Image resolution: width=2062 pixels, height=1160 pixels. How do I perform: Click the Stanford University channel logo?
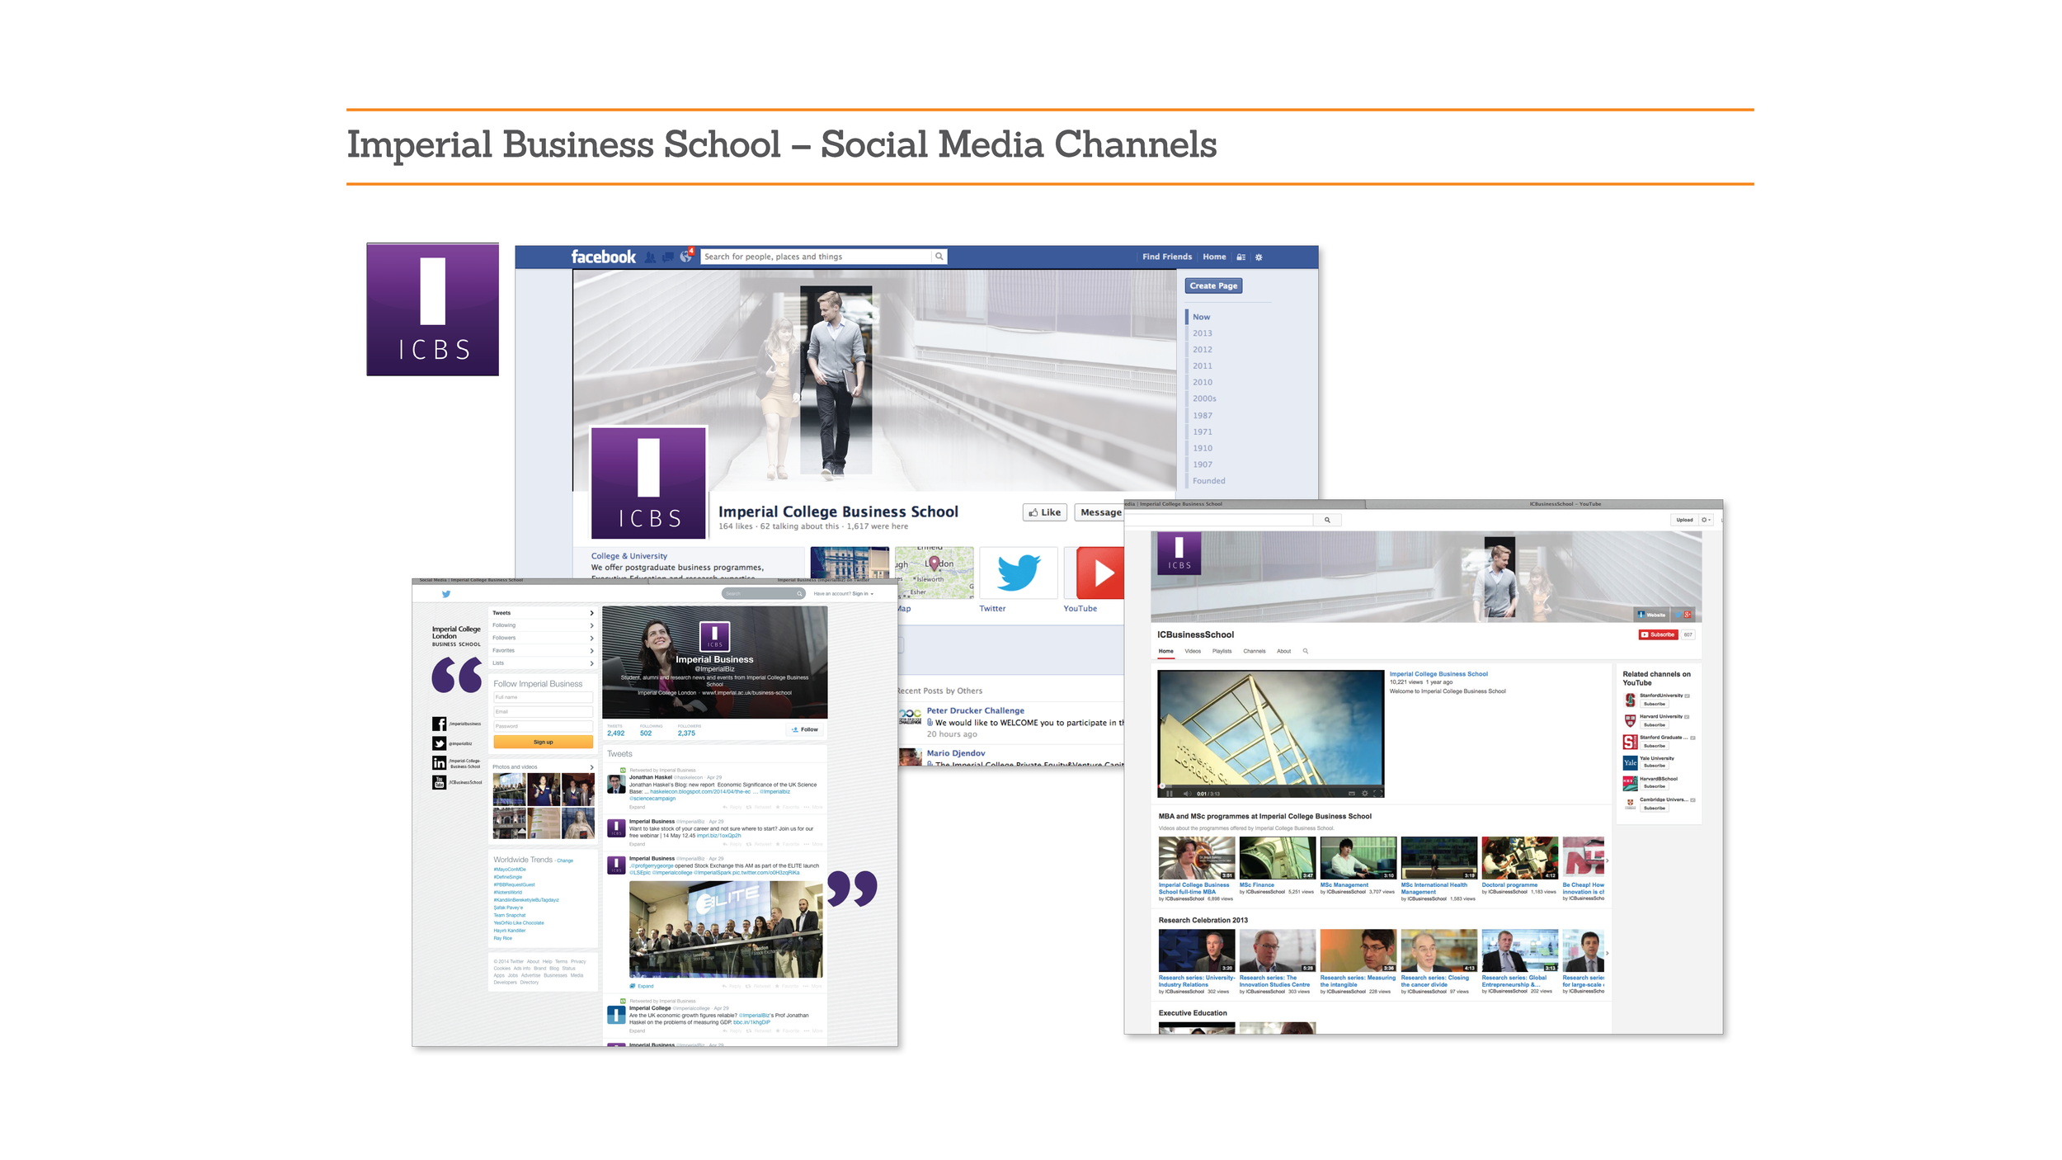tap(1630, 700)
